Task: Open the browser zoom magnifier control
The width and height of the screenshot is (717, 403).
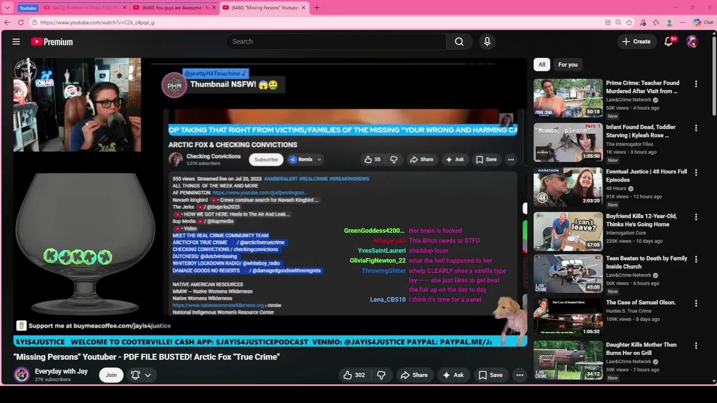Action: click(x=618, y=22)
